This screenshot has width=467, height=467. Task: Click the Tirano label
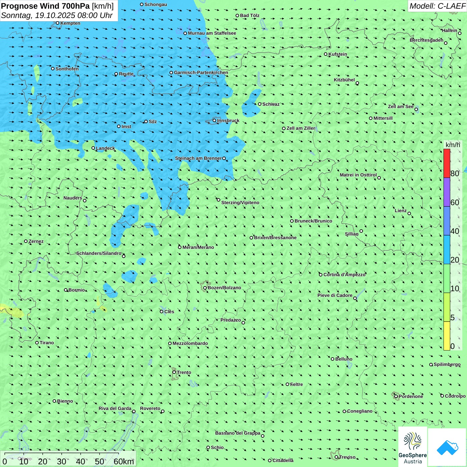(x=47, y=343)
